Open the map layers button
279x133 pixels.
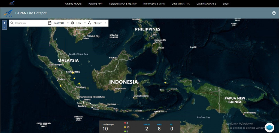point(269,128)
